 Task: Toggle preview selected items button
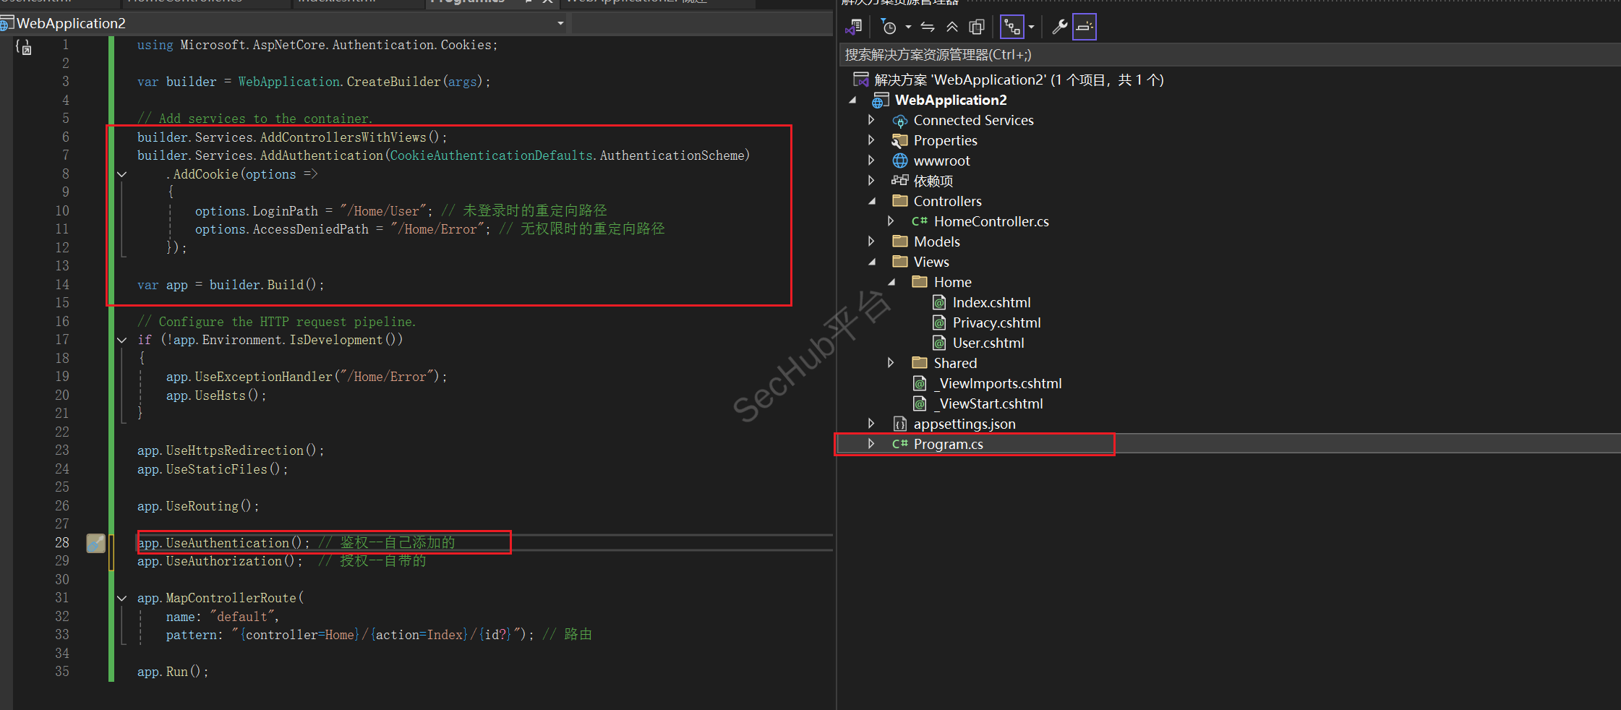(1085, 27)
